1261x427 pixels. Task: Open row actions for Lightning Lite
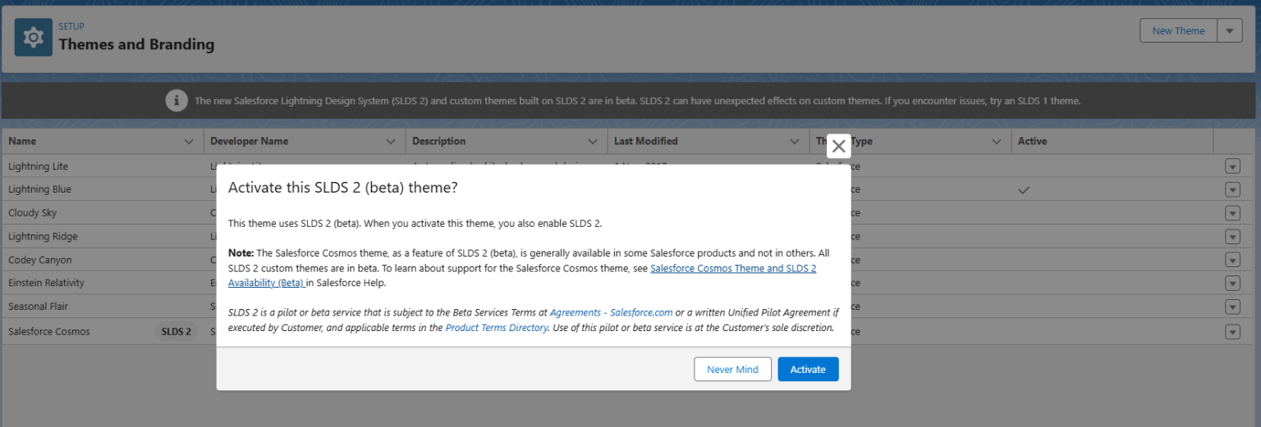tap(1232, 166)
